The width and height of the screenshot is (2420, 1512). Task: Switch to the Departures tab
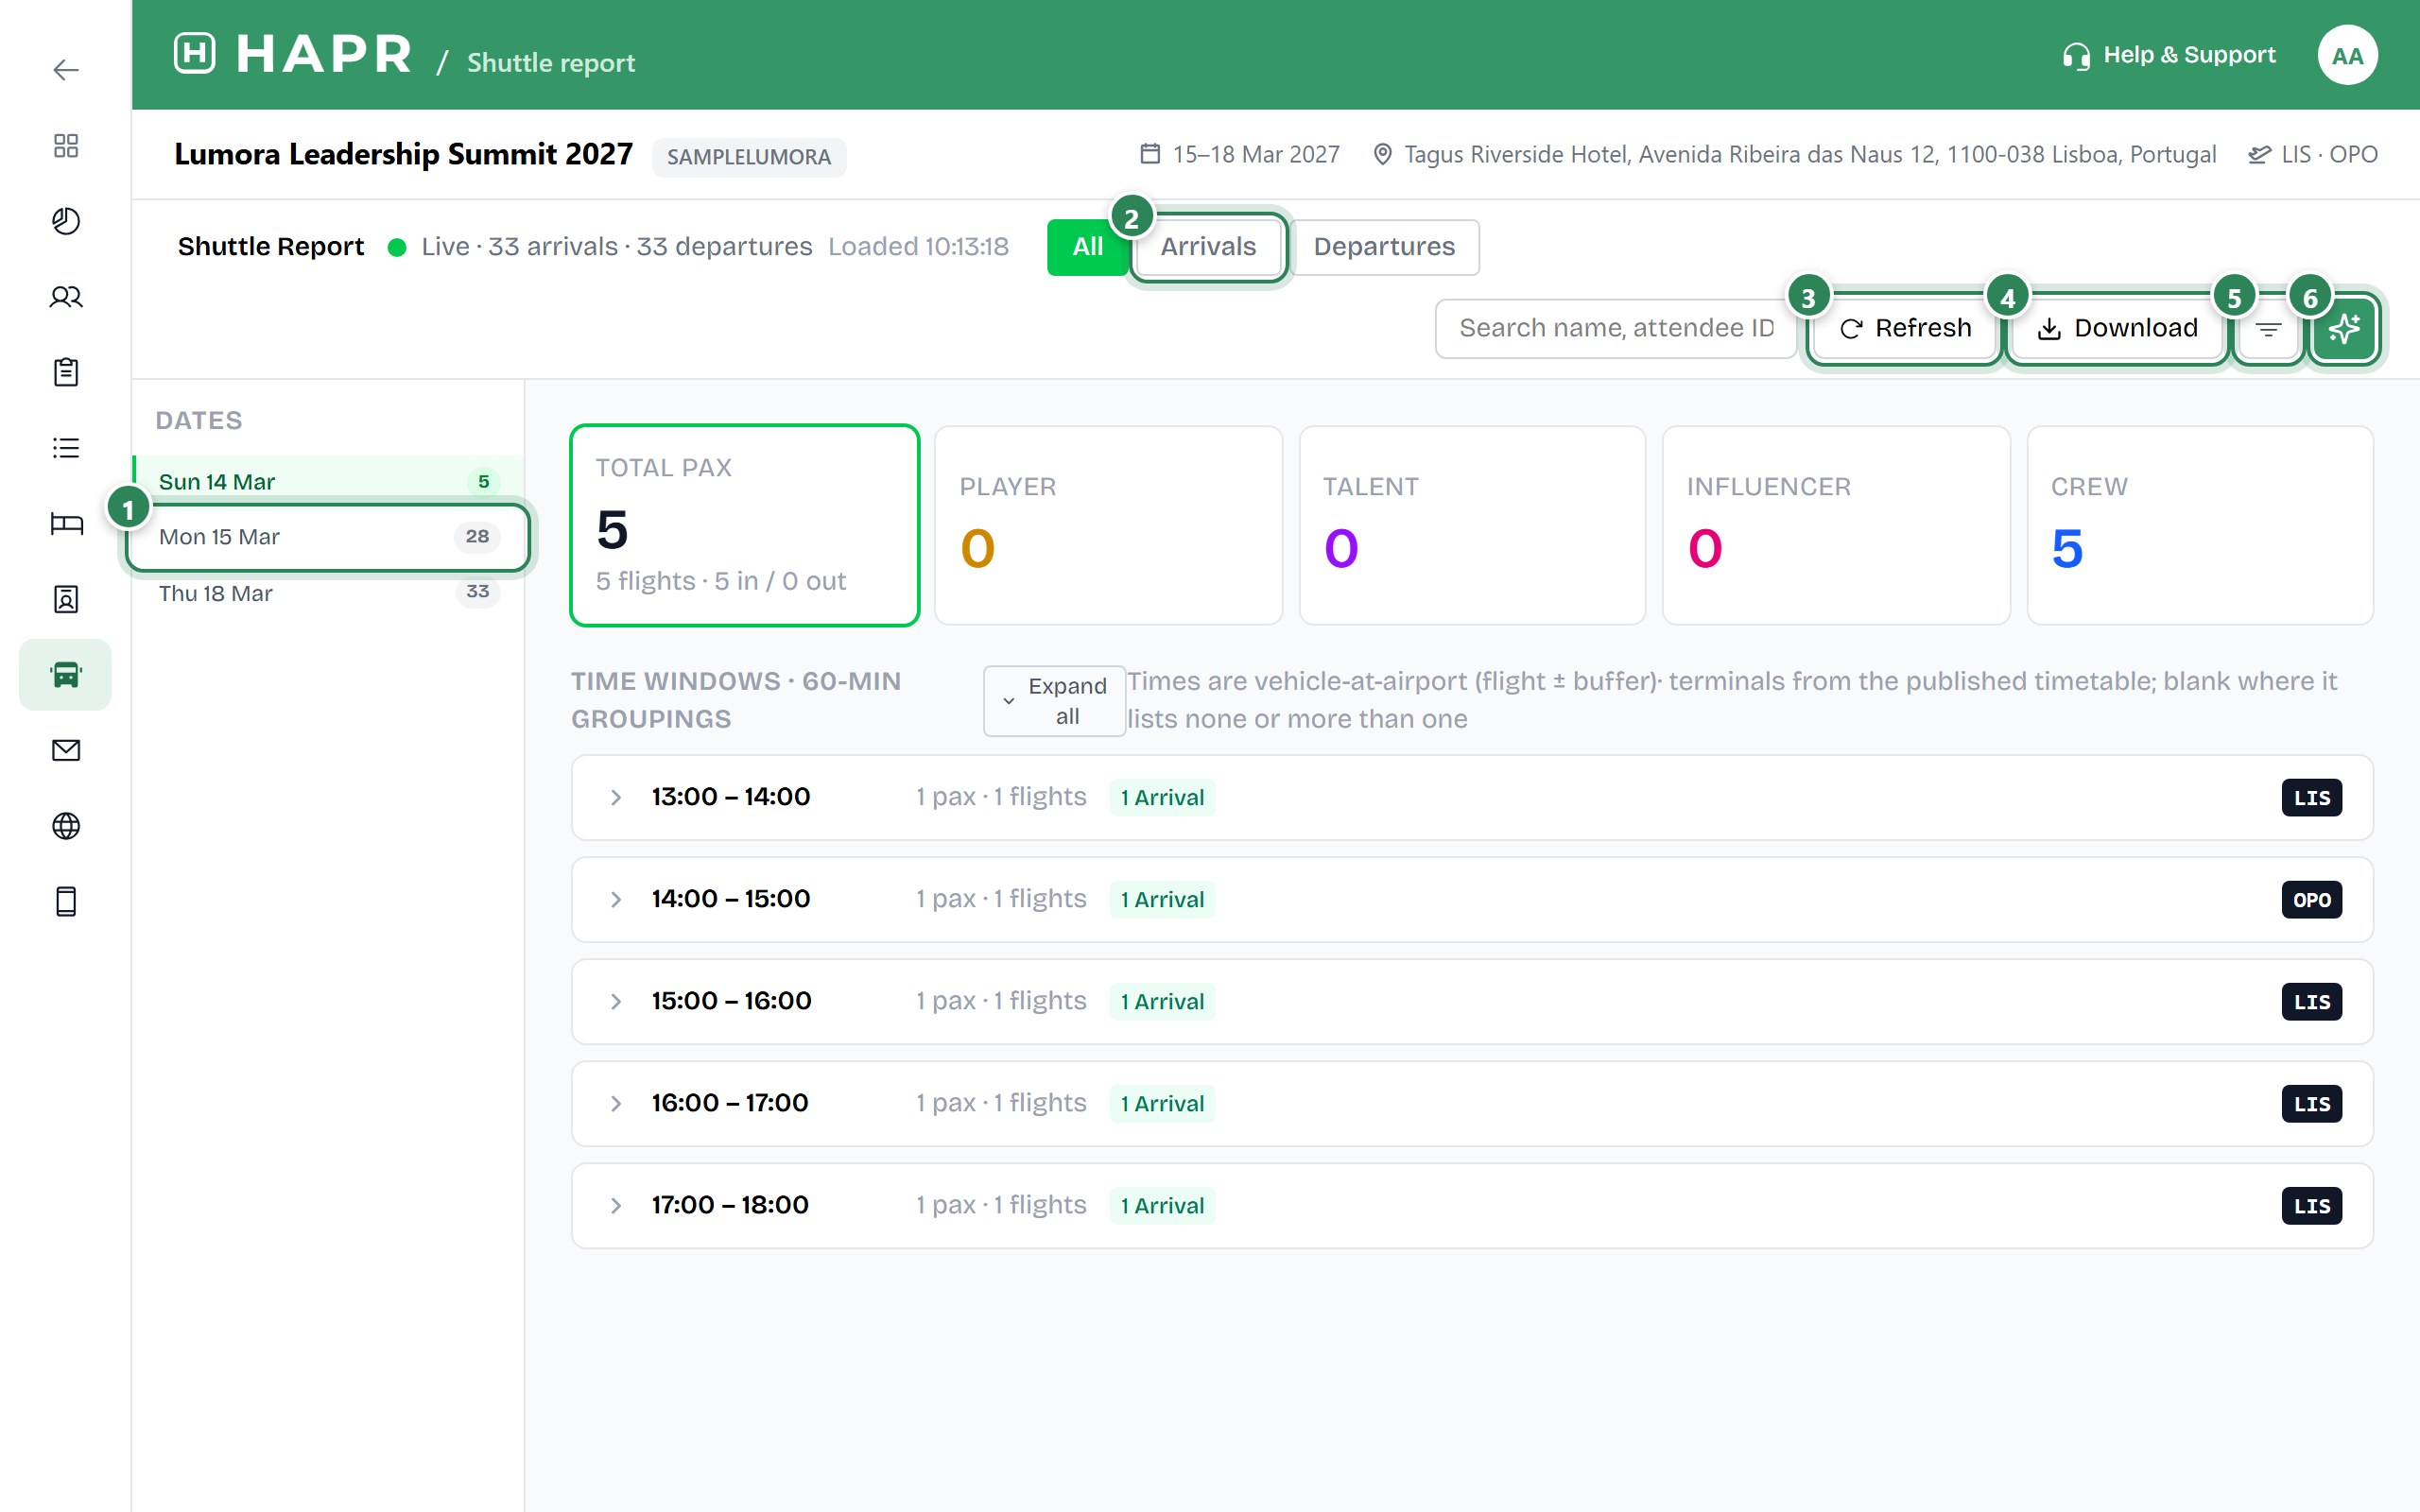(x=1384, y=247)
